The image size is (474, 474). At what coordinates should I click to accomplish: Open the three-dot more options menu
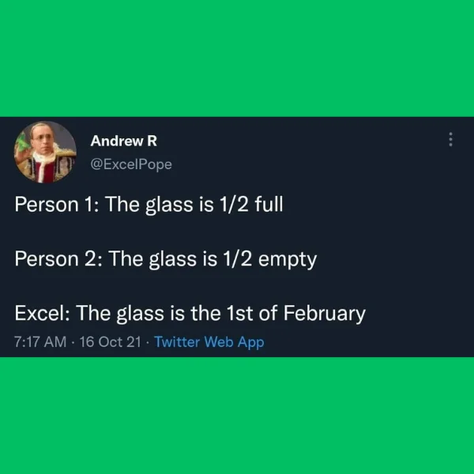click(x=450, y=139)
